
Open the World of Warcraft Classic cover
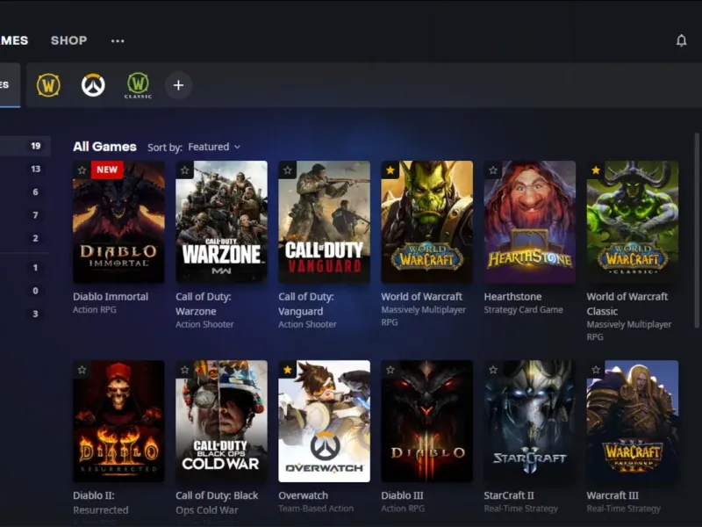[x=633, y=222]
